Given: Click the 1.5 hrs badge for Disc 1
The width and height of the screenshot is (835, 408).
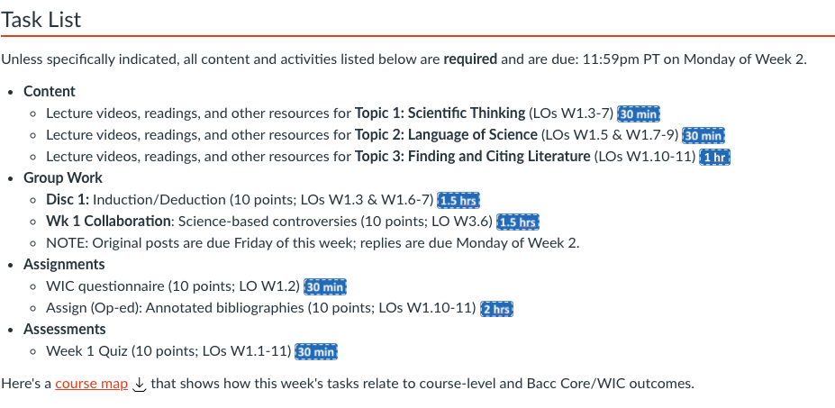Looking at the screenshot, I should pyautogui.click(x=458, y=200).
